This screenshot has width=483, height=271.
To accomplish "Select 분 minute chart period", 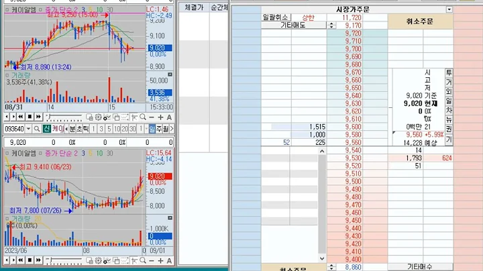I will 72,129.
